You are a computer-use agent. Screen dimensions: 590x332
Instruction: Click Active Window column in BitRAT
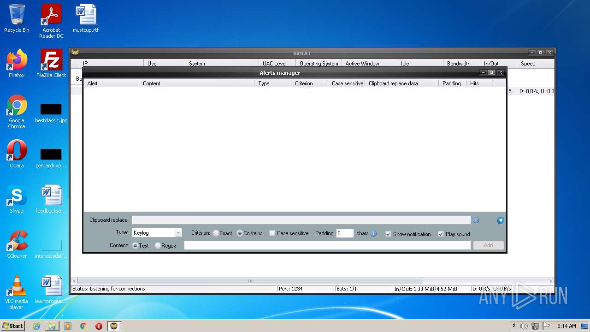[369, 64]
